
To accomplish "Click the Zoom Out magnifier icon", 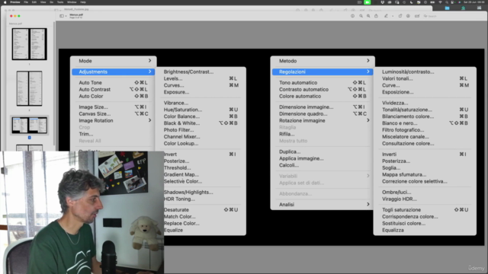I will pos(361,16).
